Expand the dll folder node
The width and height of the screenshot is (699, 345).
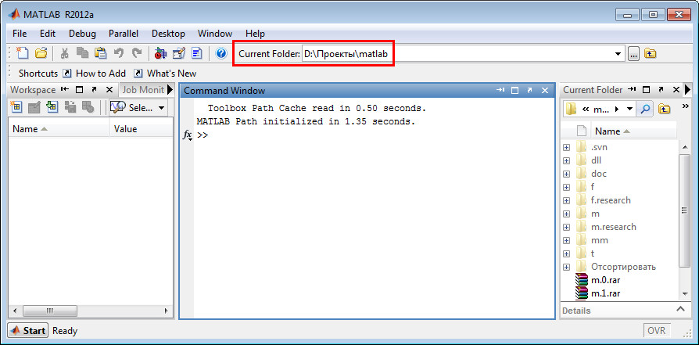point(567,160)
